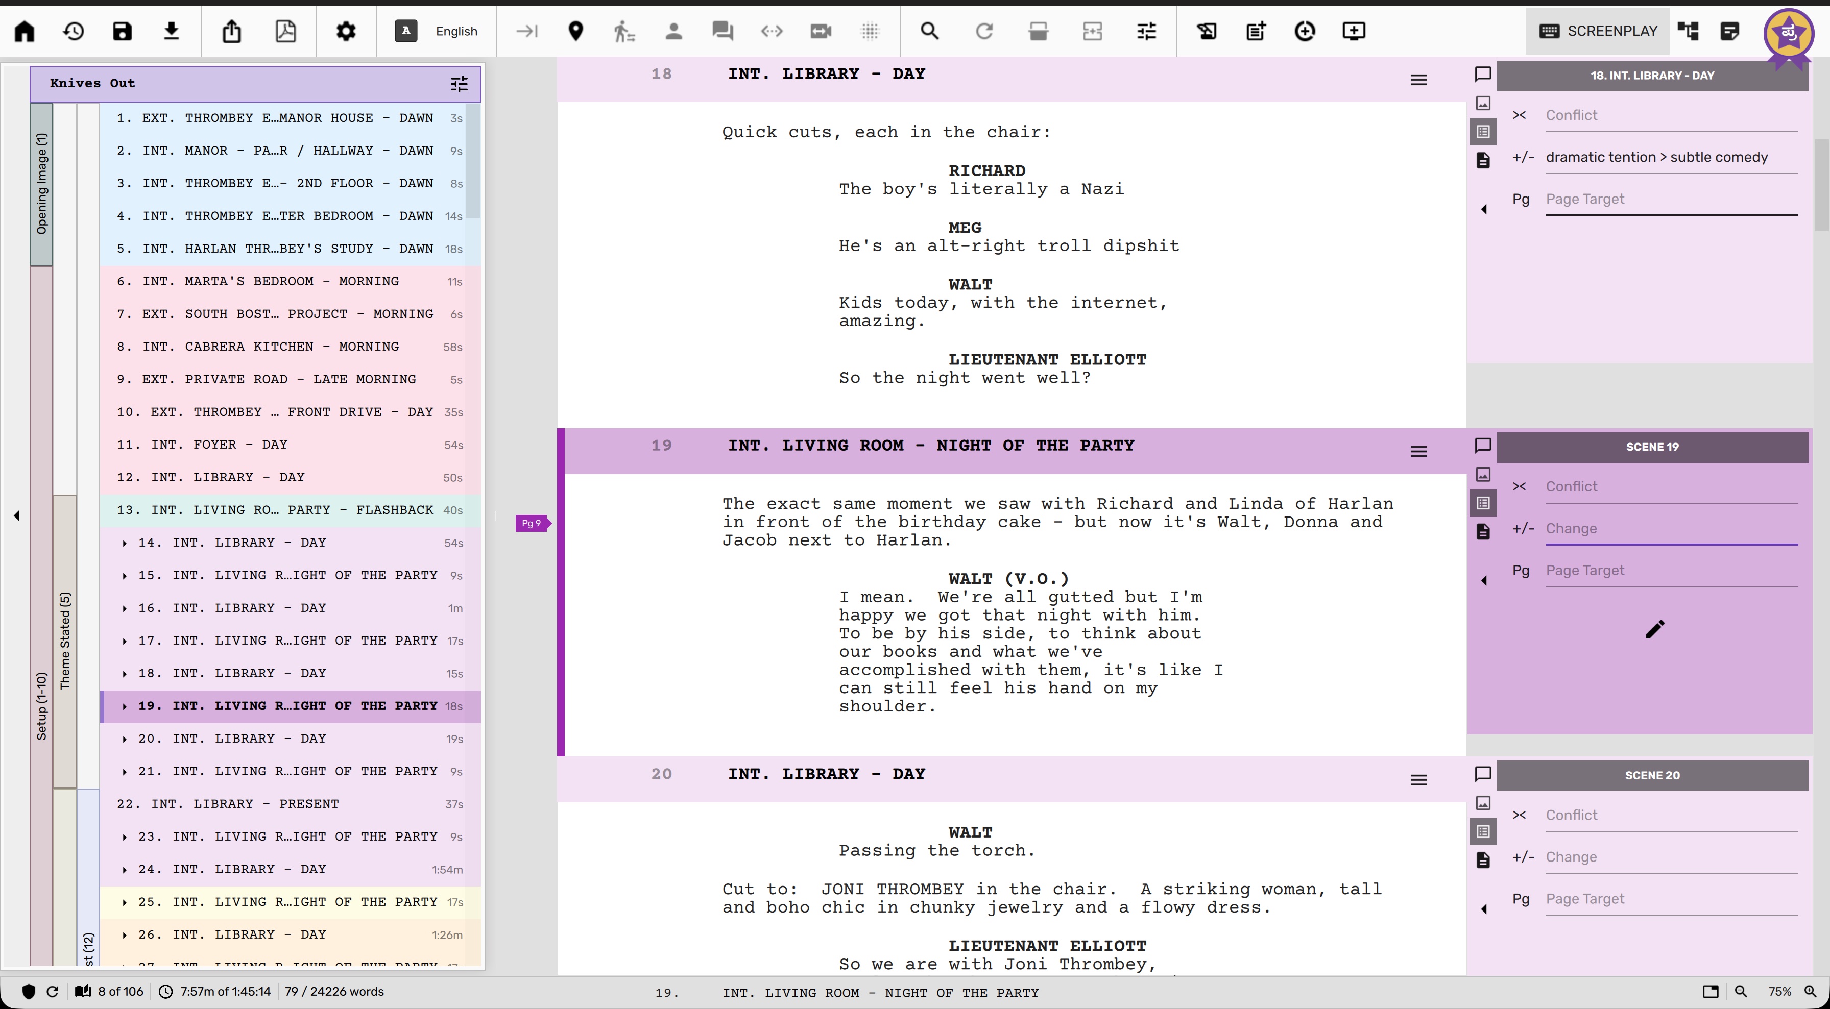Open scene 19 hamburger menu

(1418, 452)
